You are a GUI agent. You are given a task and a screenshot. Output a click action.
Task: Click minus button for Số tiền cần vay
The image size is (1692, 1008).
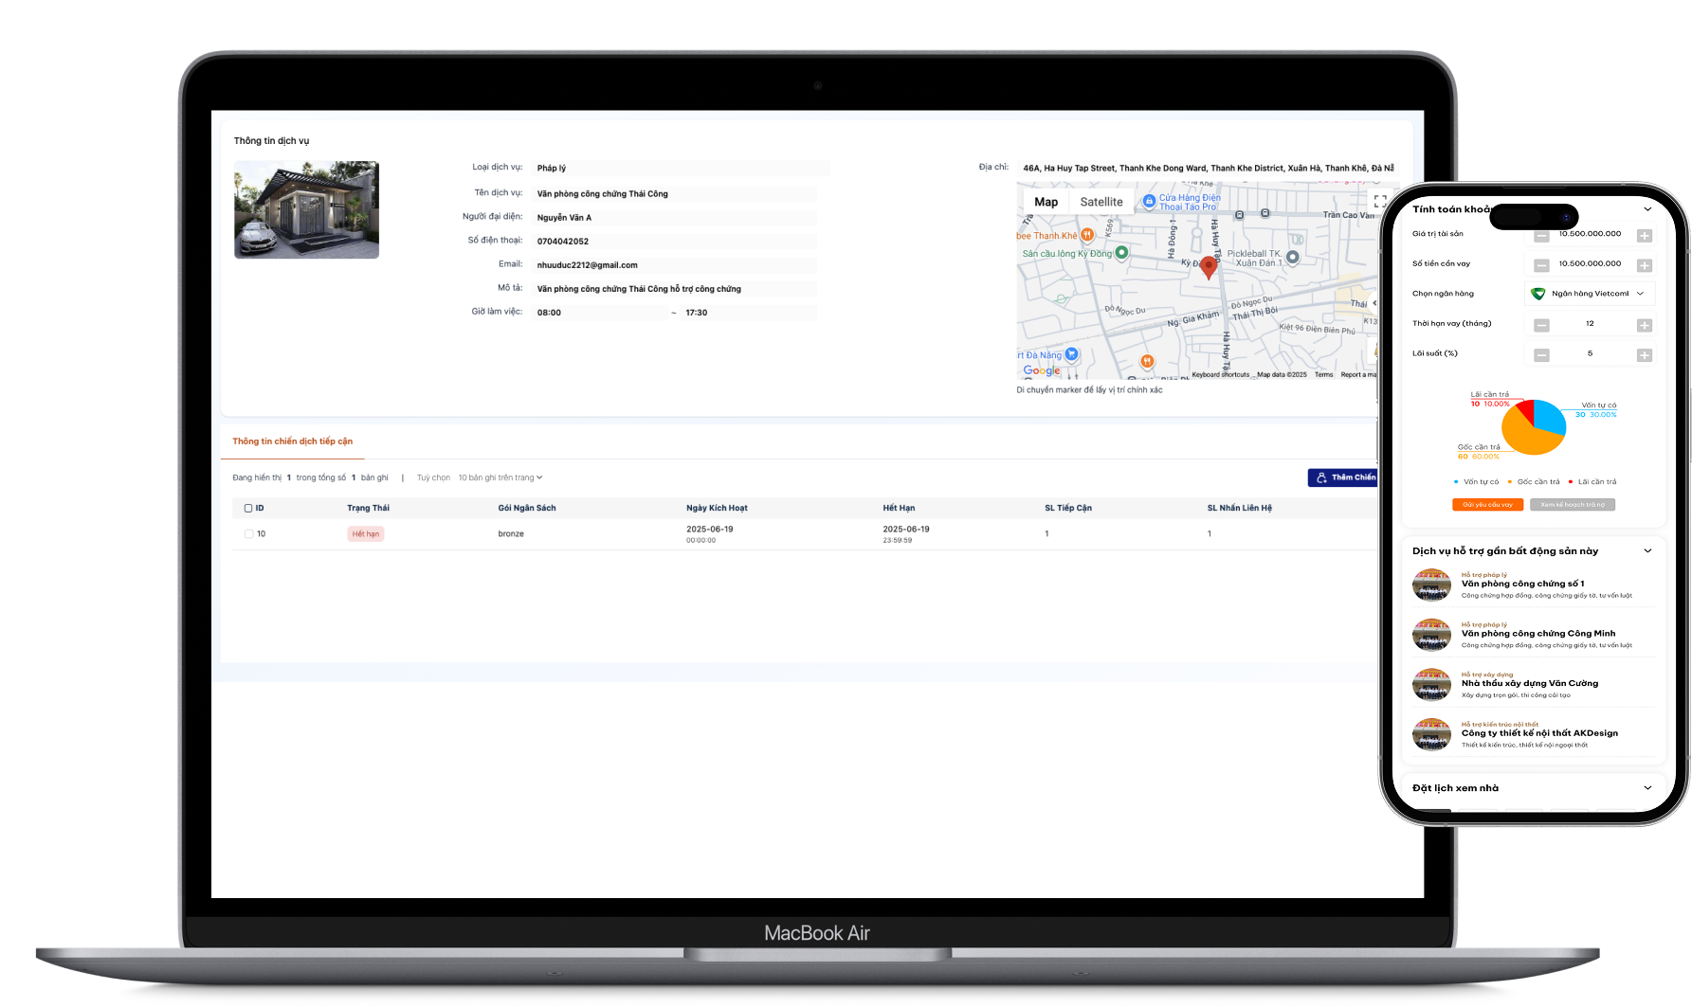(1541, 265)
